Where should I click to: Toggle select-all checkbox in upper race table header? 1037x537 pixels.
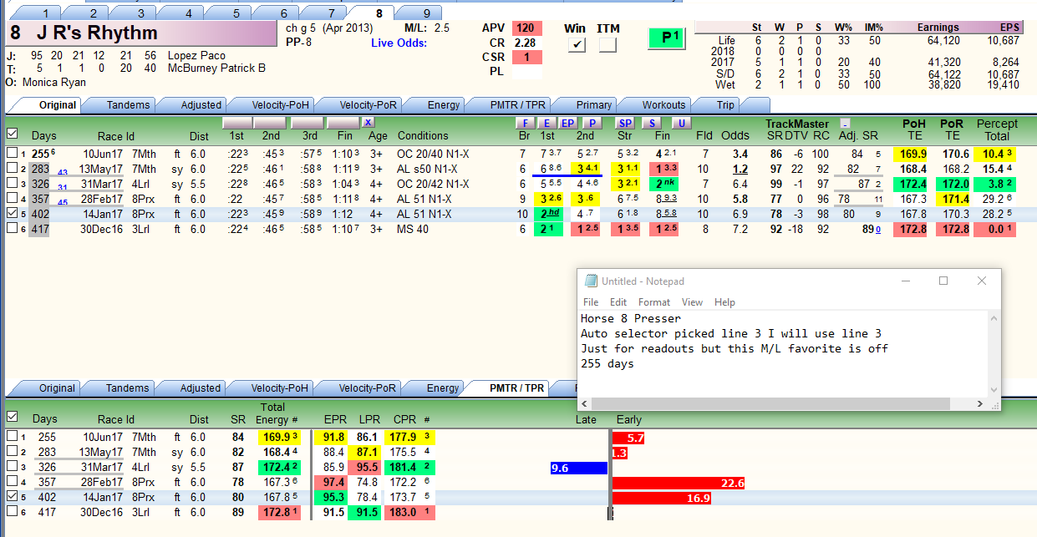(x=12, y=134)
